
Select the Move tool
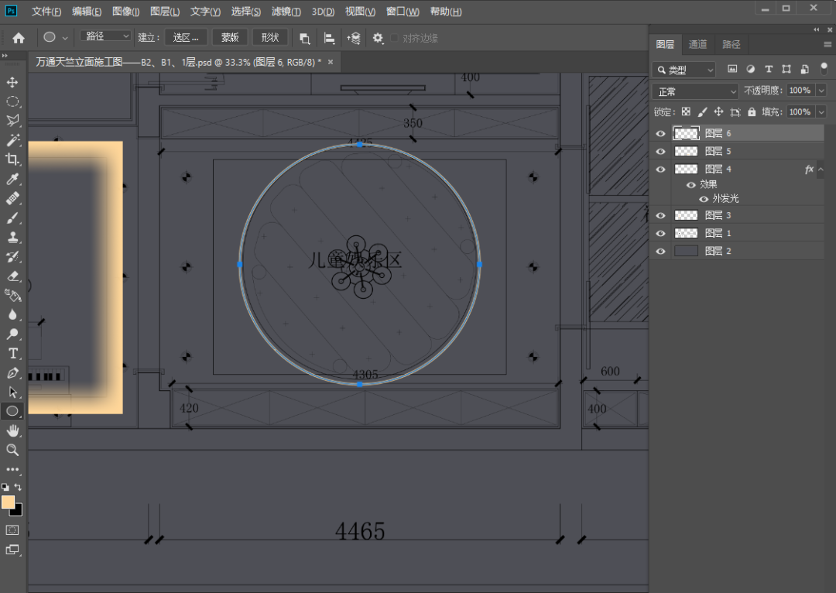12,82
